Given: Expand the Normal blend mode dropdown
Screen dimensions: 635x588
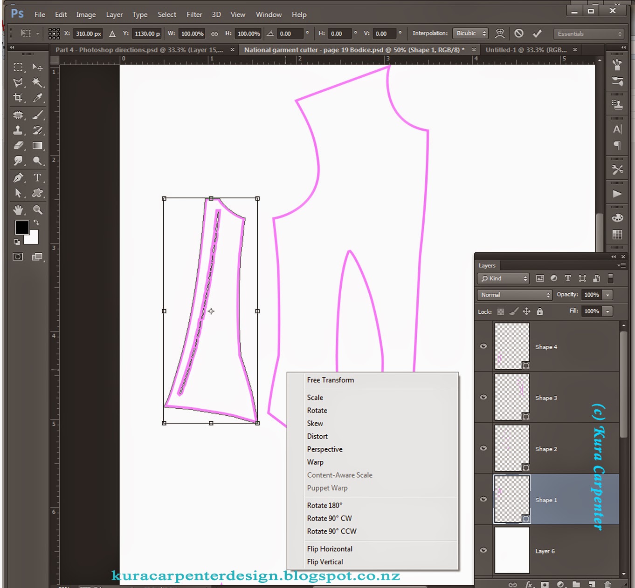Looking at the screenshot, I should pos(515,295).
